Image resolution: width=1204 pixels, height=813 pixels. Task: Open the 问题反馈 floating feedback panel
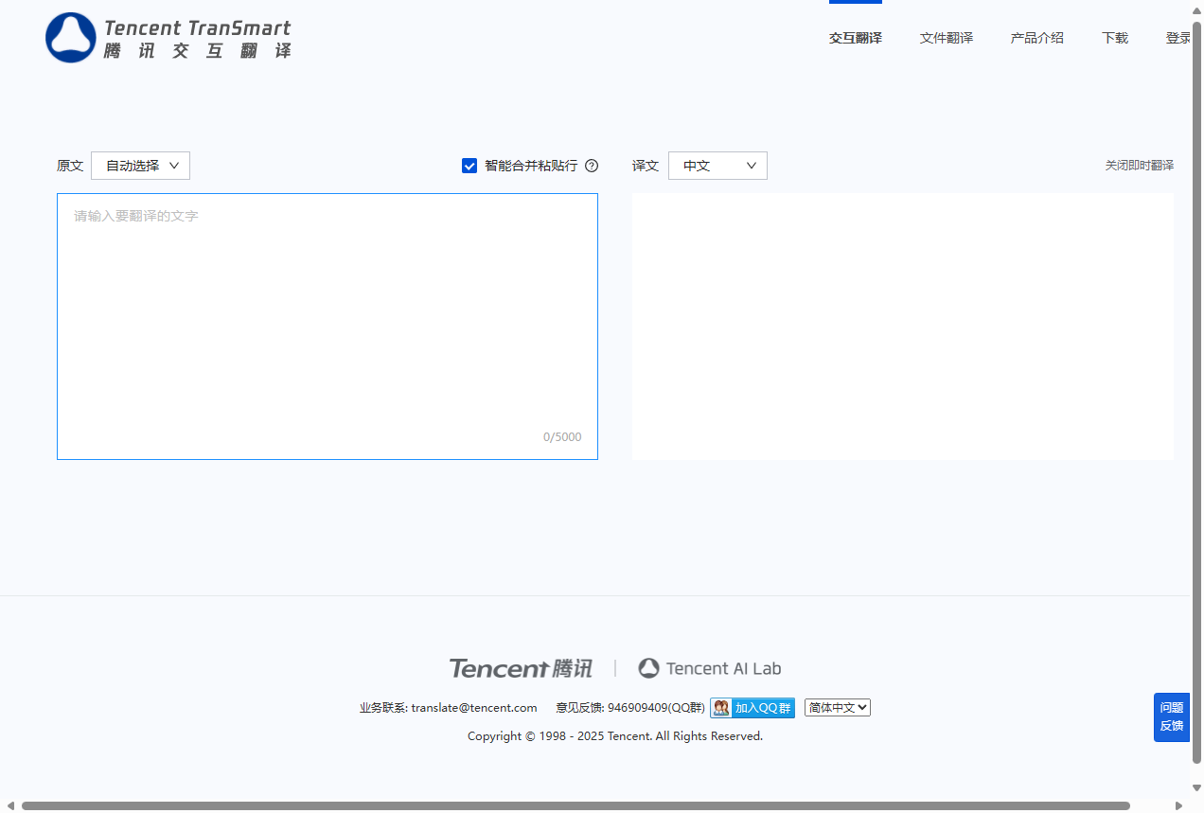point(1171,716)
